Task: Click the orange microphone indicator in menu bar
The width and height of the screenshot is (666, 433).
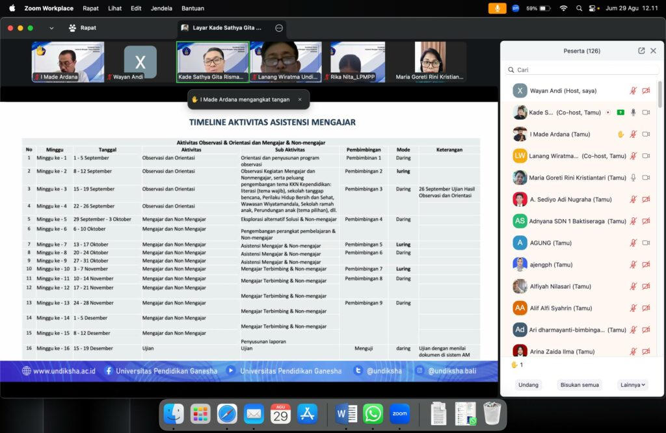Action: pyautogui.click(x=498, y=8)
